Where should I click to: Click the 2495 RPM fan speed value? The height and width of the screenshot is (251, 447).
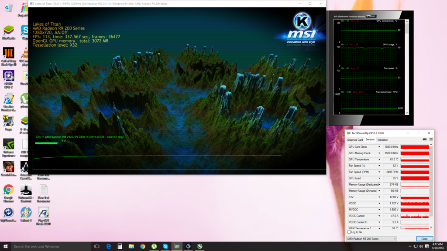coord(391,172)
